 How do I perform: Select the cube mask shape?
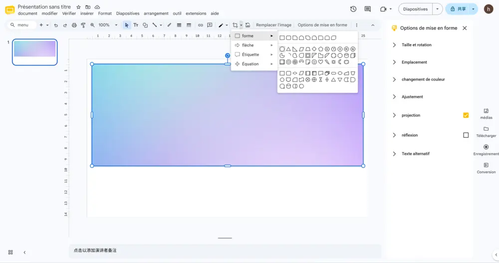353,55
